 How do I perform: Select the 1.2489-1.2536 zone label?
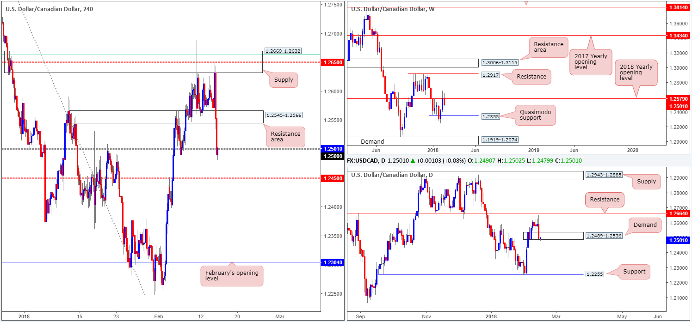(x=605, y=236)
